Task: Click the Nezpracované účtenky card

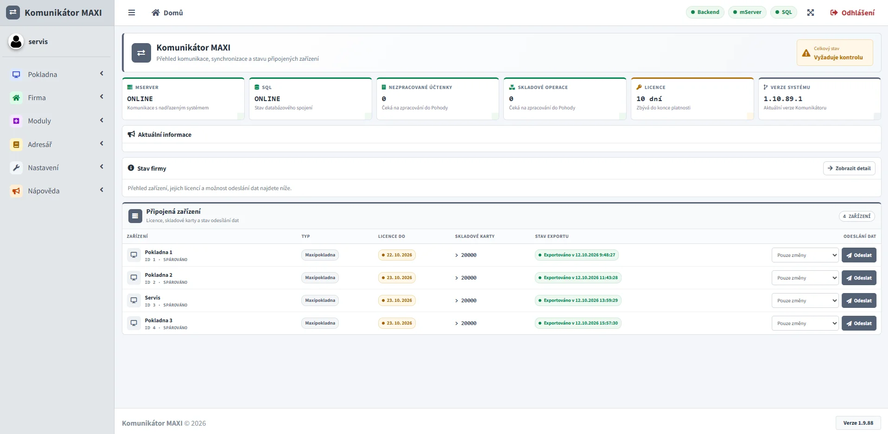Action: [x=438, y=99]
